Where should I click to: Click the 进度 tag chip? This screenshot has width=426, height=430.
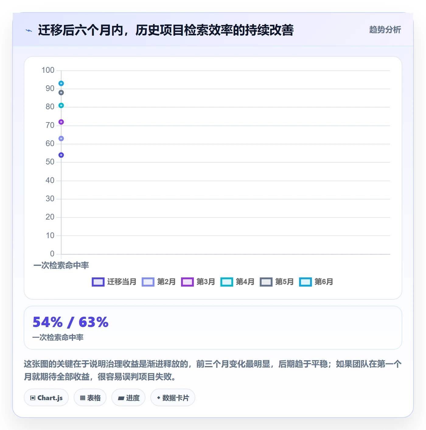tap(128, 397)
